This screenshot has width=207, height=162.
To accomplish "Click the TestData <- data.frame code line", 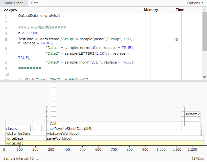I will point(75,41).
